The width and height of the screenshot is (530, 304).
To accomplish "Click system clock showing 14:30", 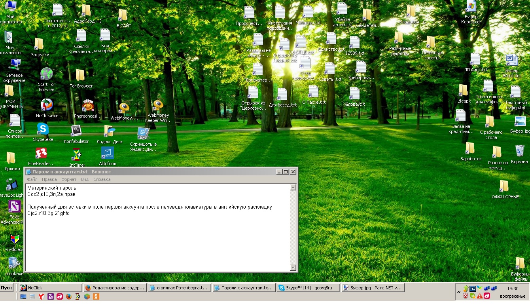I will pyautogui.click(x=513, y=289).
